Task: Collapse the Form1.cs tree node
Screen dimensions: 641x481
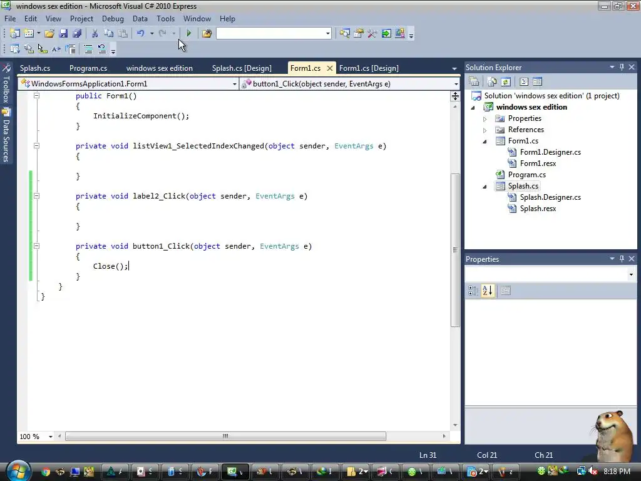Action: click(x=485, y=142)
